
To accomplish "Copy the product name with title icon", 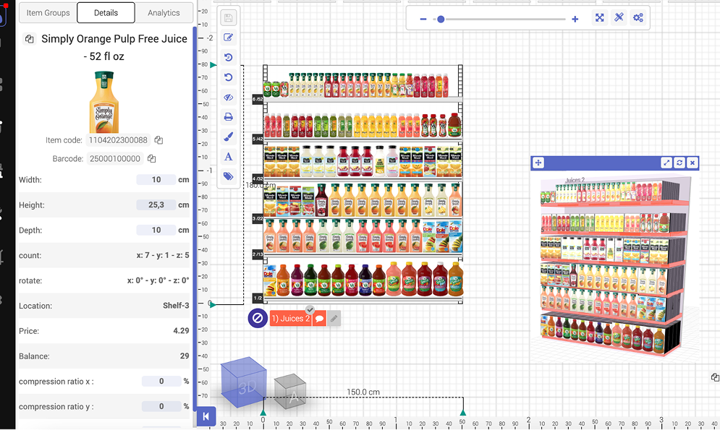I will tap(30, 39).
